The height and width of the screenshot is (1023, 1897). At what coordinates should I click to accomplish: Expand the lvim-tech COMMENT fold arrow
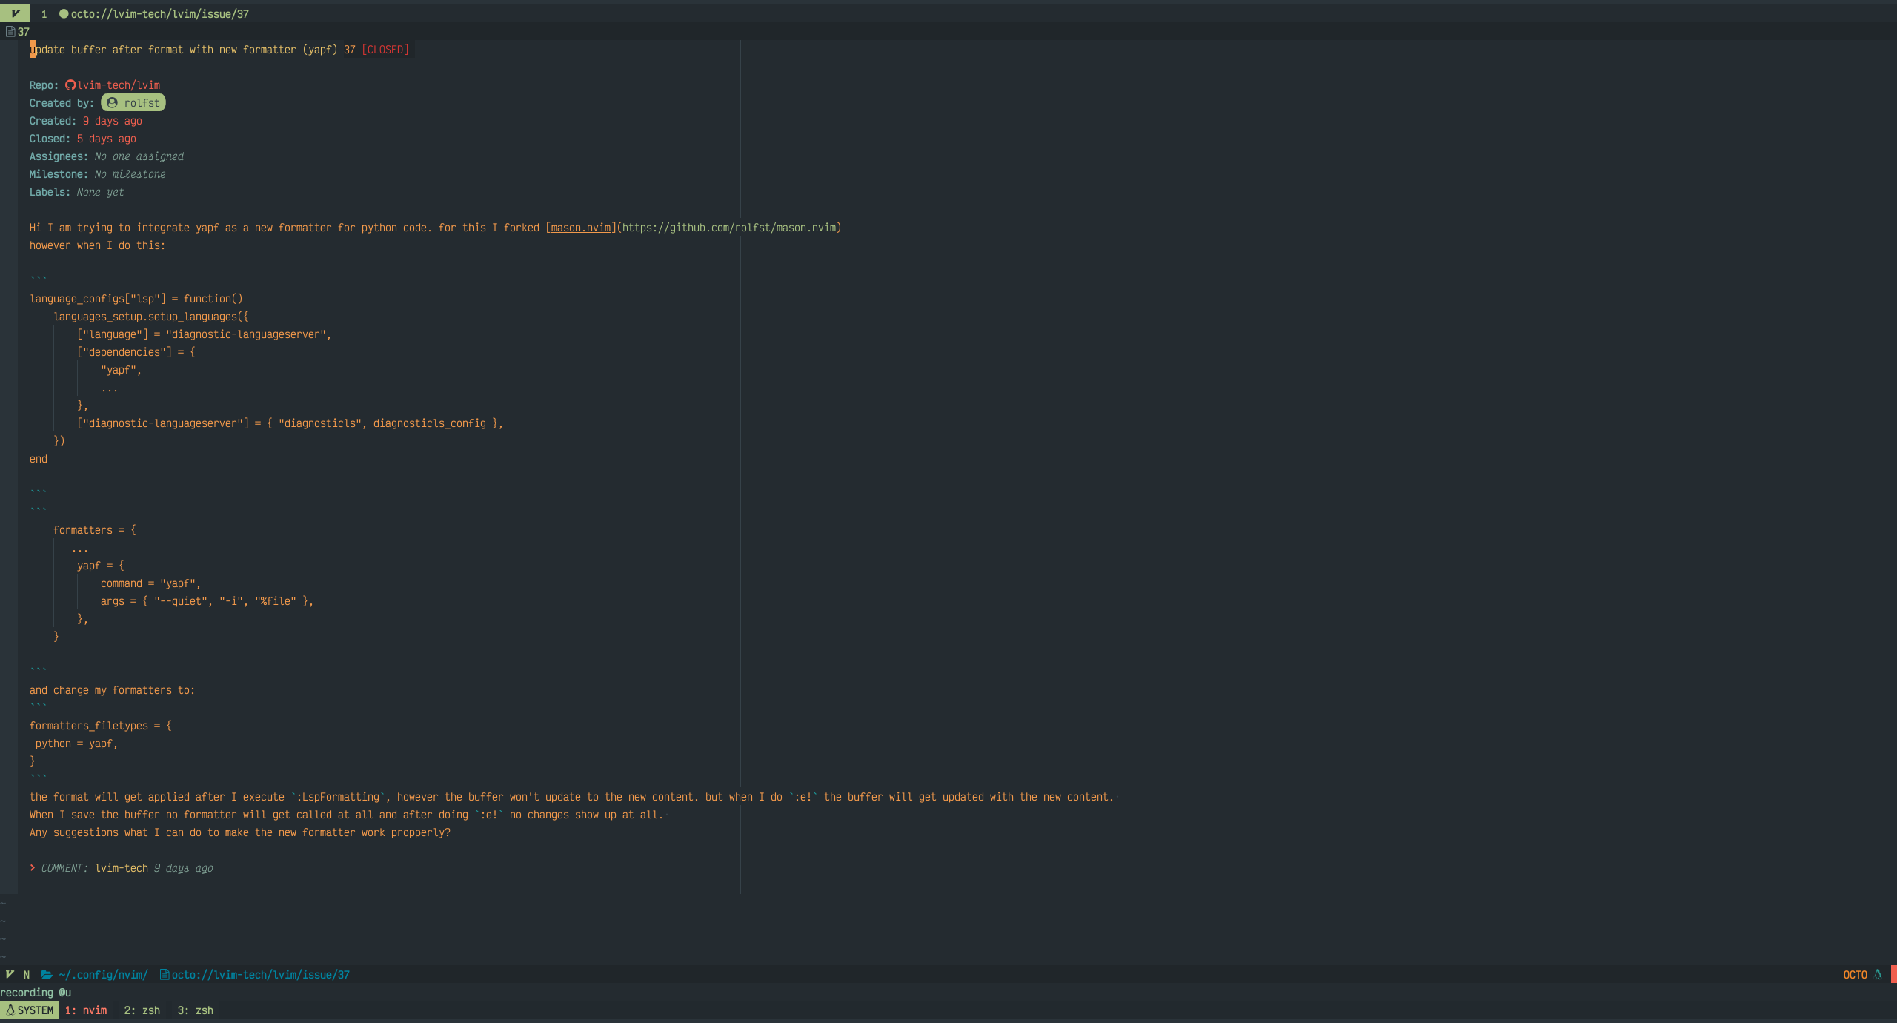33,867
